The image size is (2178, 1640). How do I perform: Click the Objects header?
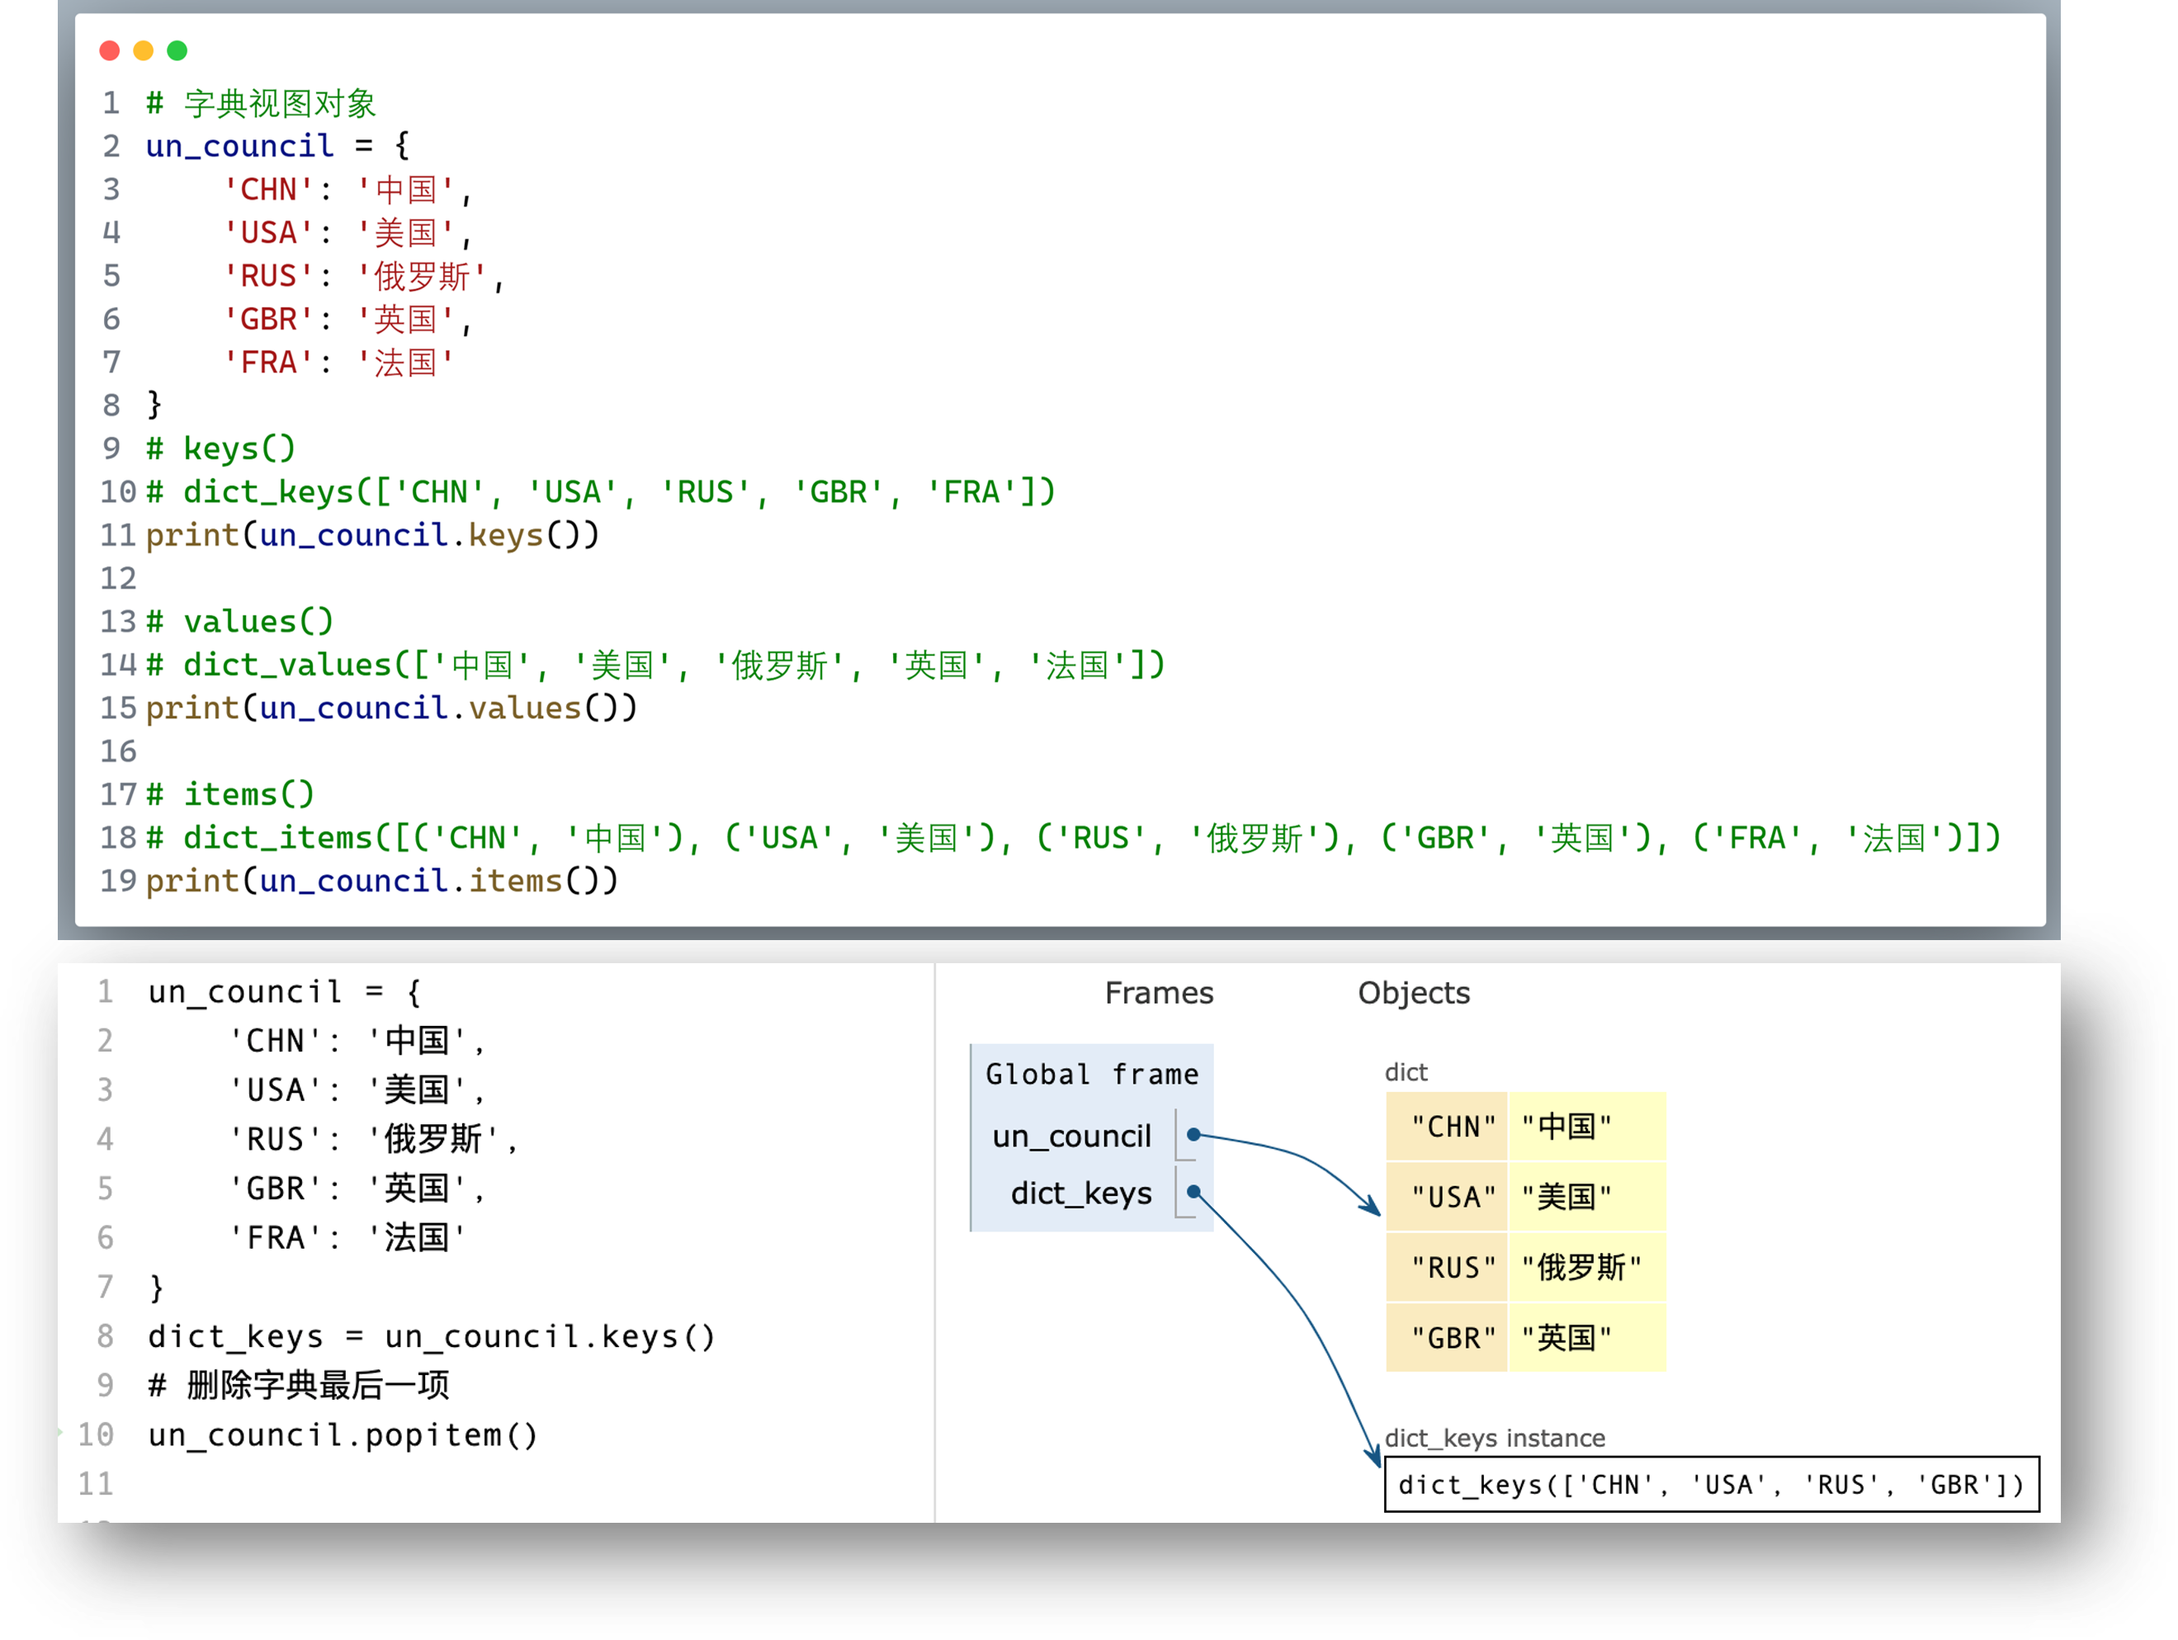[1413, 993]
